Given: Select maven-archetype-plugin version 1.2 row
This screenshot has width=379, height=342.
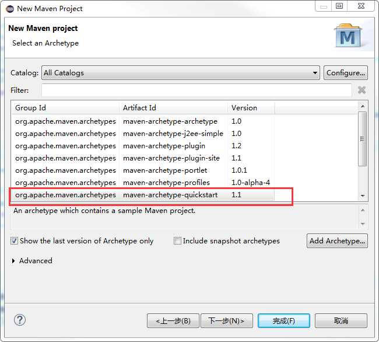Looking at the screenshot, I should (143, 146).
